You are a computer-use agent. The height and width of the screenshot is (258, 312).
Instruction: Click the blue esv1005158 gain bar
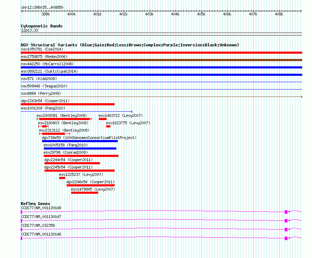(80, 148)
